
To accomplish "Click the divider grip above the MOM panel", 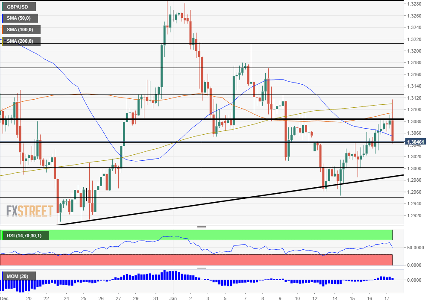I will click(202, 267).
